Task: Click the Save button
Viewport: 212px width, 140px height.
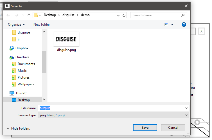Action: pyautogui.click(x=145, y=128)
